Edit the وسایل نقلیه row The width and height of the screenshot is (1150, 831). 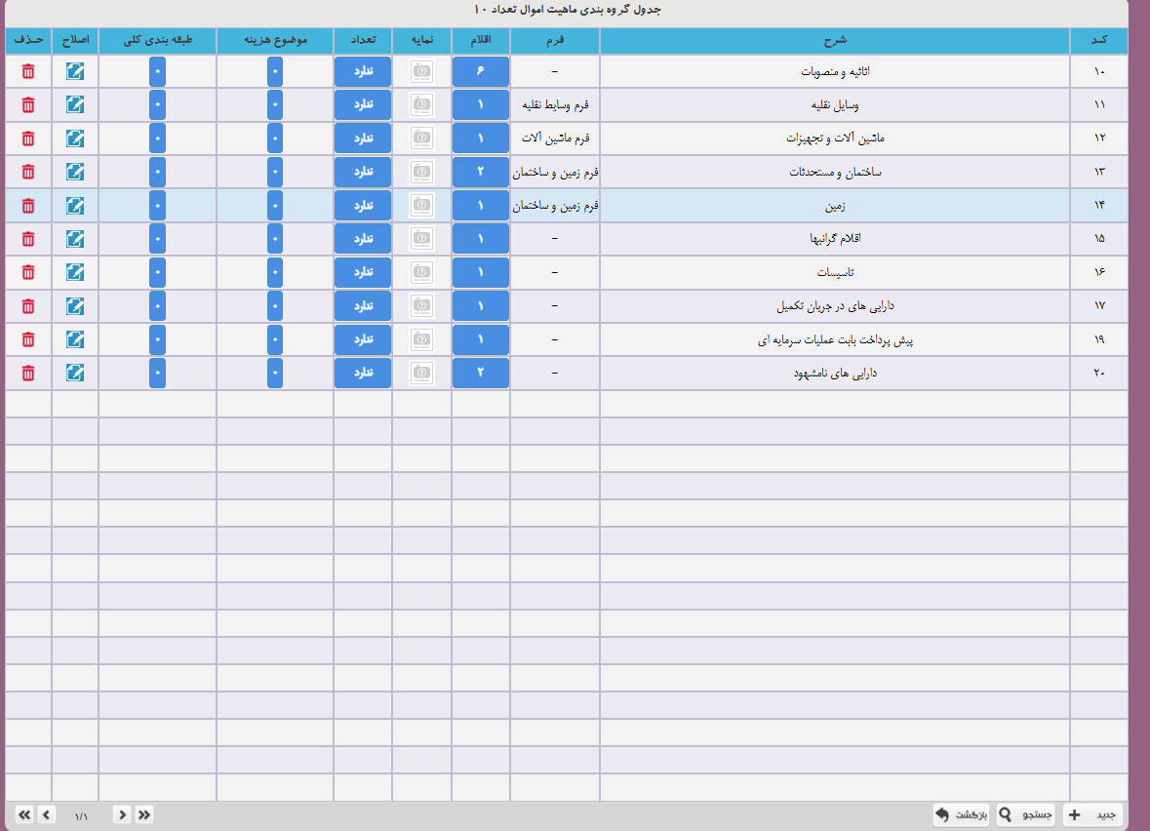pos(75,105)
